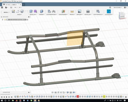
Task: Open the ÄNDERN dropdown menu
Action: pos(42,15)
